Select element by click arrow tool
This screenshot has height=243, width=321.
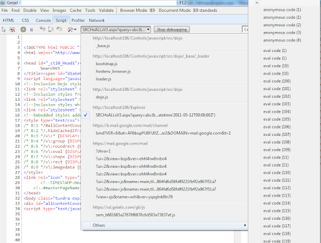click(x=4, y=29)
